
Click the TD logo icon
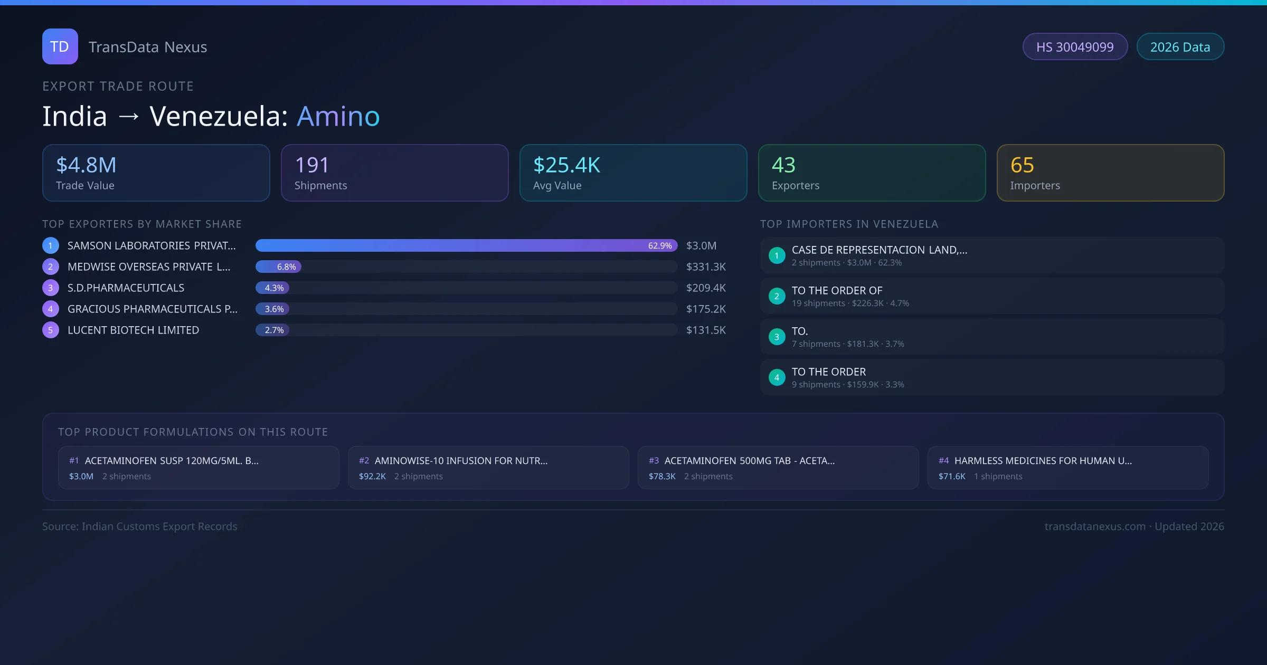(x=60, y=46)
